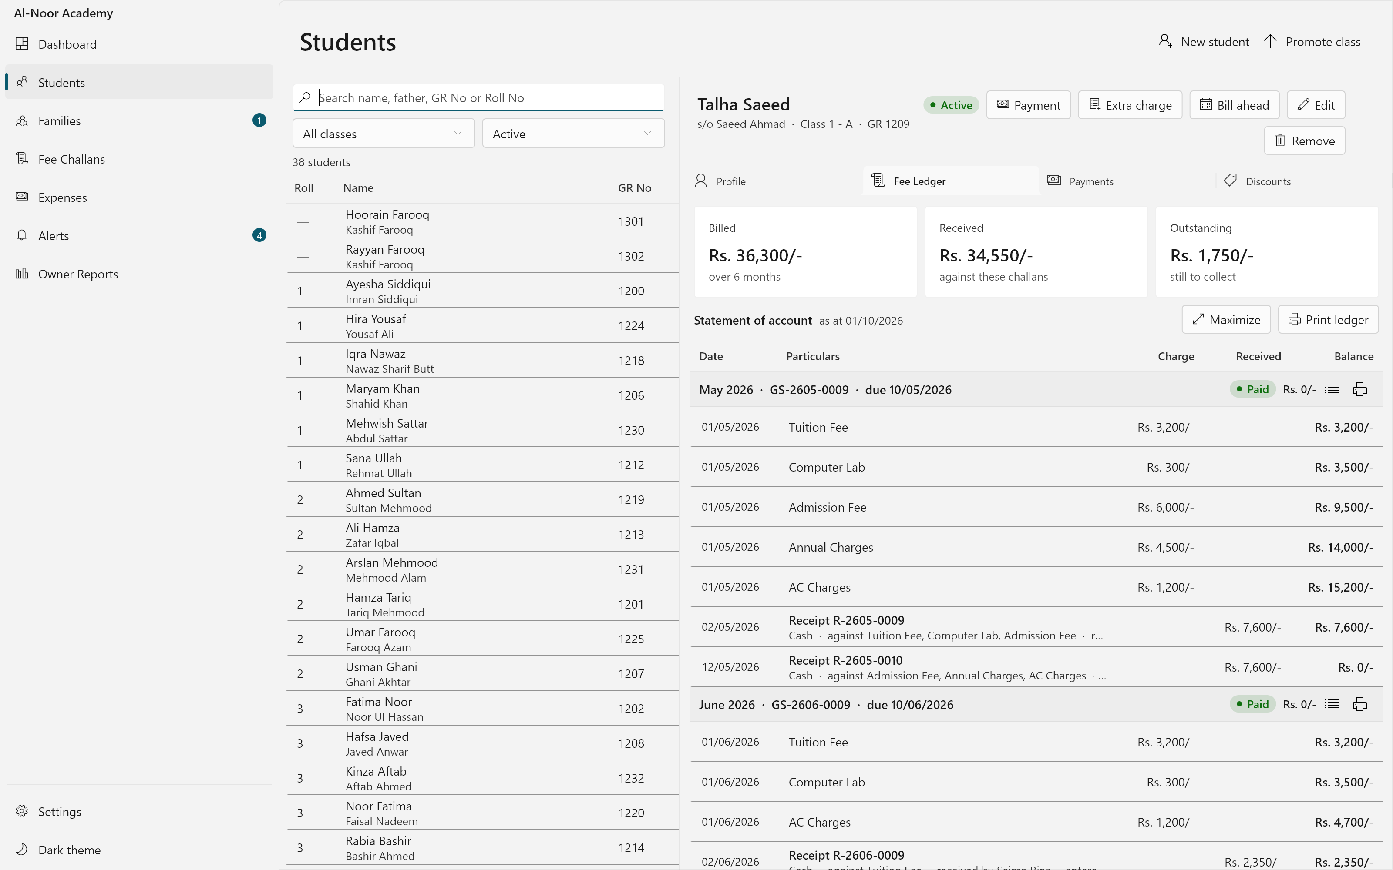Click Print ledger button

(1328, 319)
